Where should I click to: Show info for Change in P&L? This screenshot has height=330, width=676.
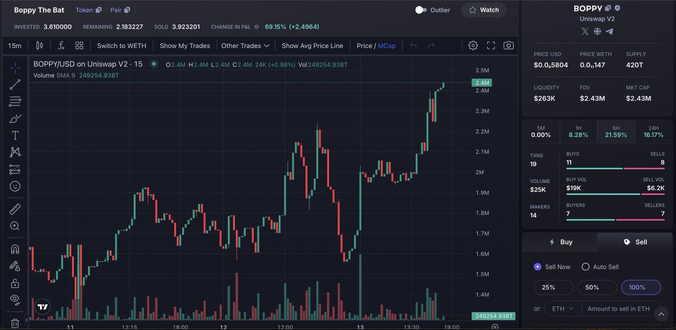[x=256, y=26]
